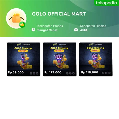Viewport: 119px width, 119px height.
Task: Click the chat bubble icon beside Aktif
Action: (76, 30)
